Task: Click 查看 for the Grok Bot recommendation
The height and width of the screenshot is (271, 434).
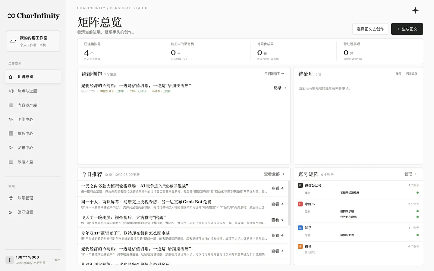Action: click(x=278, y=204)
